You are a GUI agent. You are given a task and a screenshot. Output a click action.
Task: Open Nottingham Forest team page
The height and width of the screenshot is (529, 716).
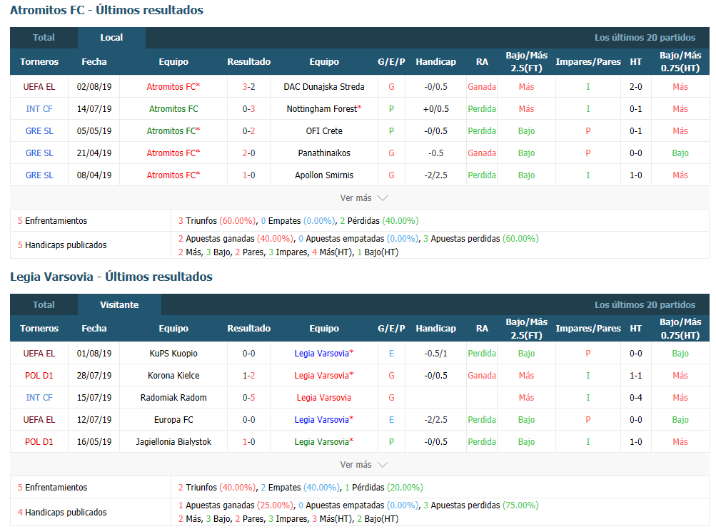(324, 109)
